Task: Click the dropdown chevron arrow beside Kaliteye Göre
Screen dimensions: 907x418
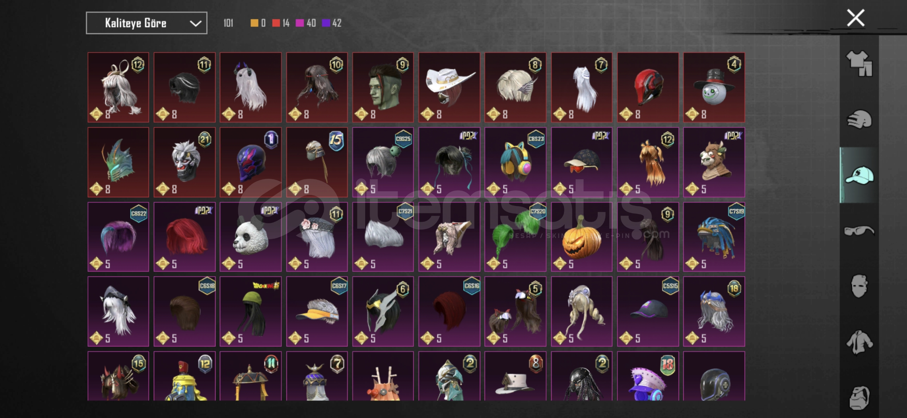Action: pos(195,24)
